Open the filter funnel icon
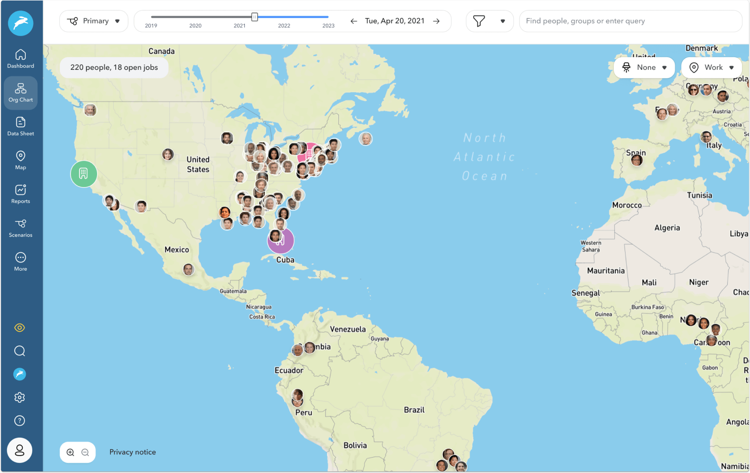The image size is (750, 473). (479, 21)
